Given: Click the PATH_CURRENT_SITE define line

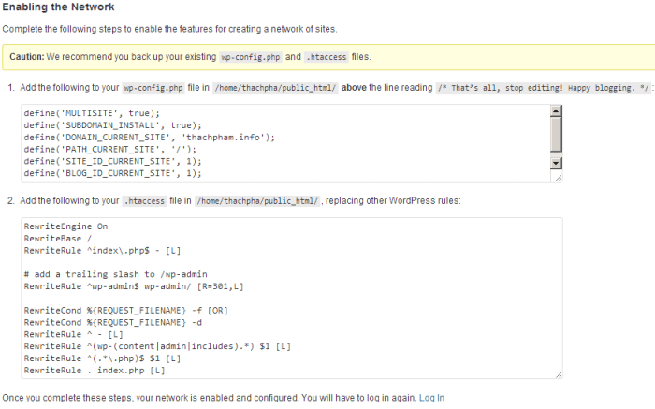Looking at the screenshot, I should tap(109, 149).
